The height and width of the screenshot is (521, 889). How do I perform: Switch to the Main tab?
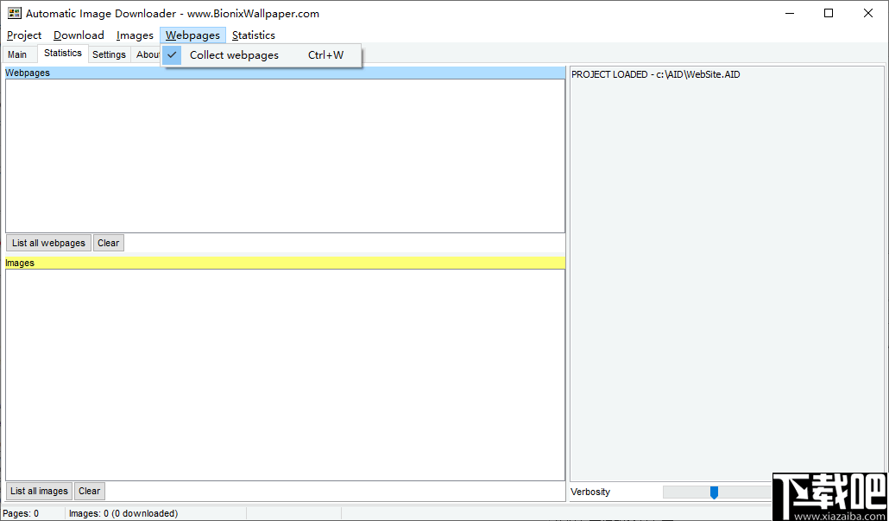17,54
